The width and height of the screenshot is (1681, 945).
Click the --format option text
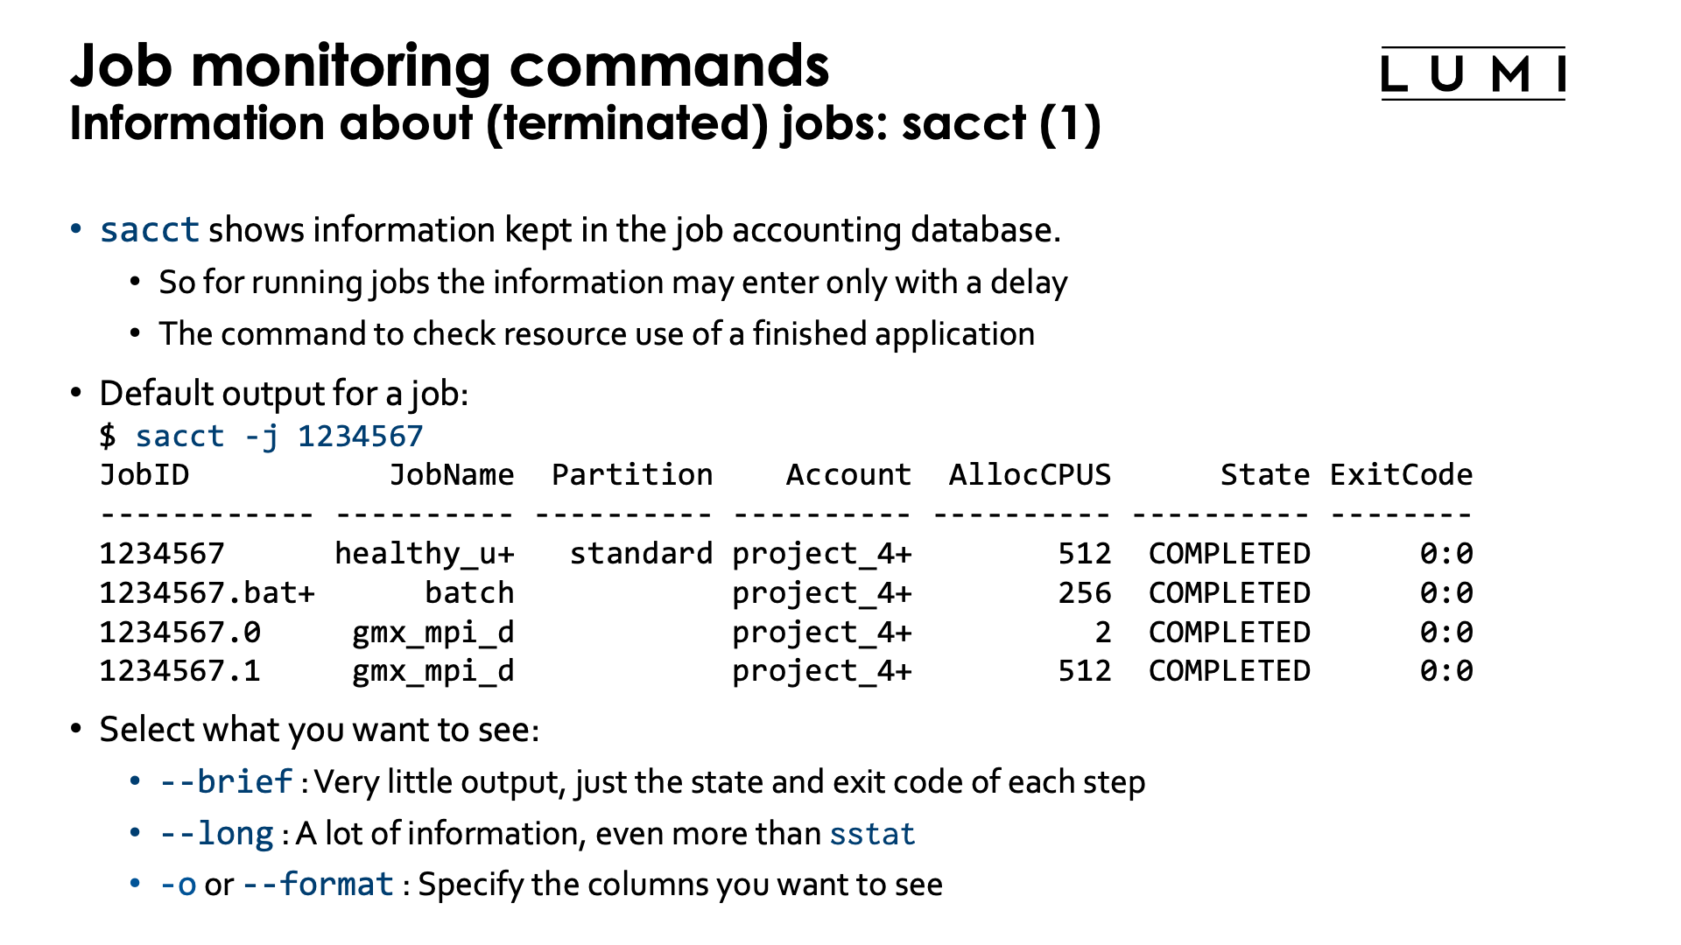point(318,885)
